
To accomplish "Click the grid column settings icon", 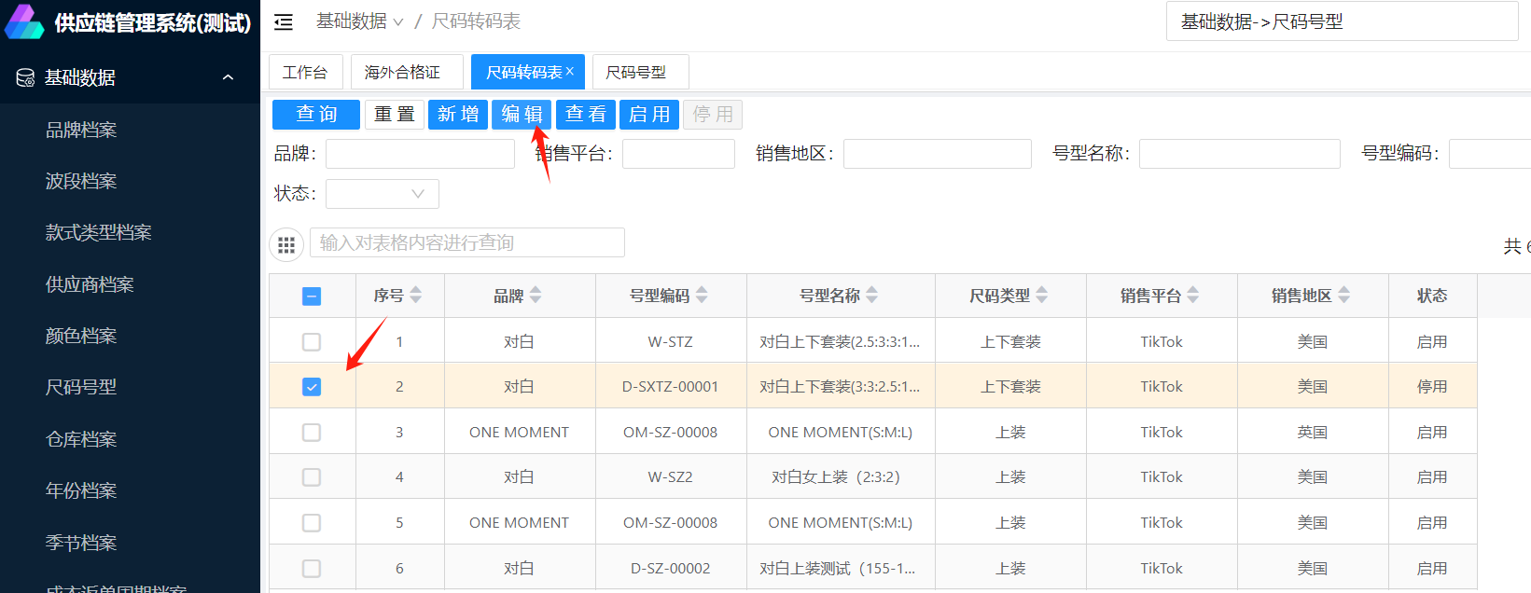I will click(x=286, y=244).
